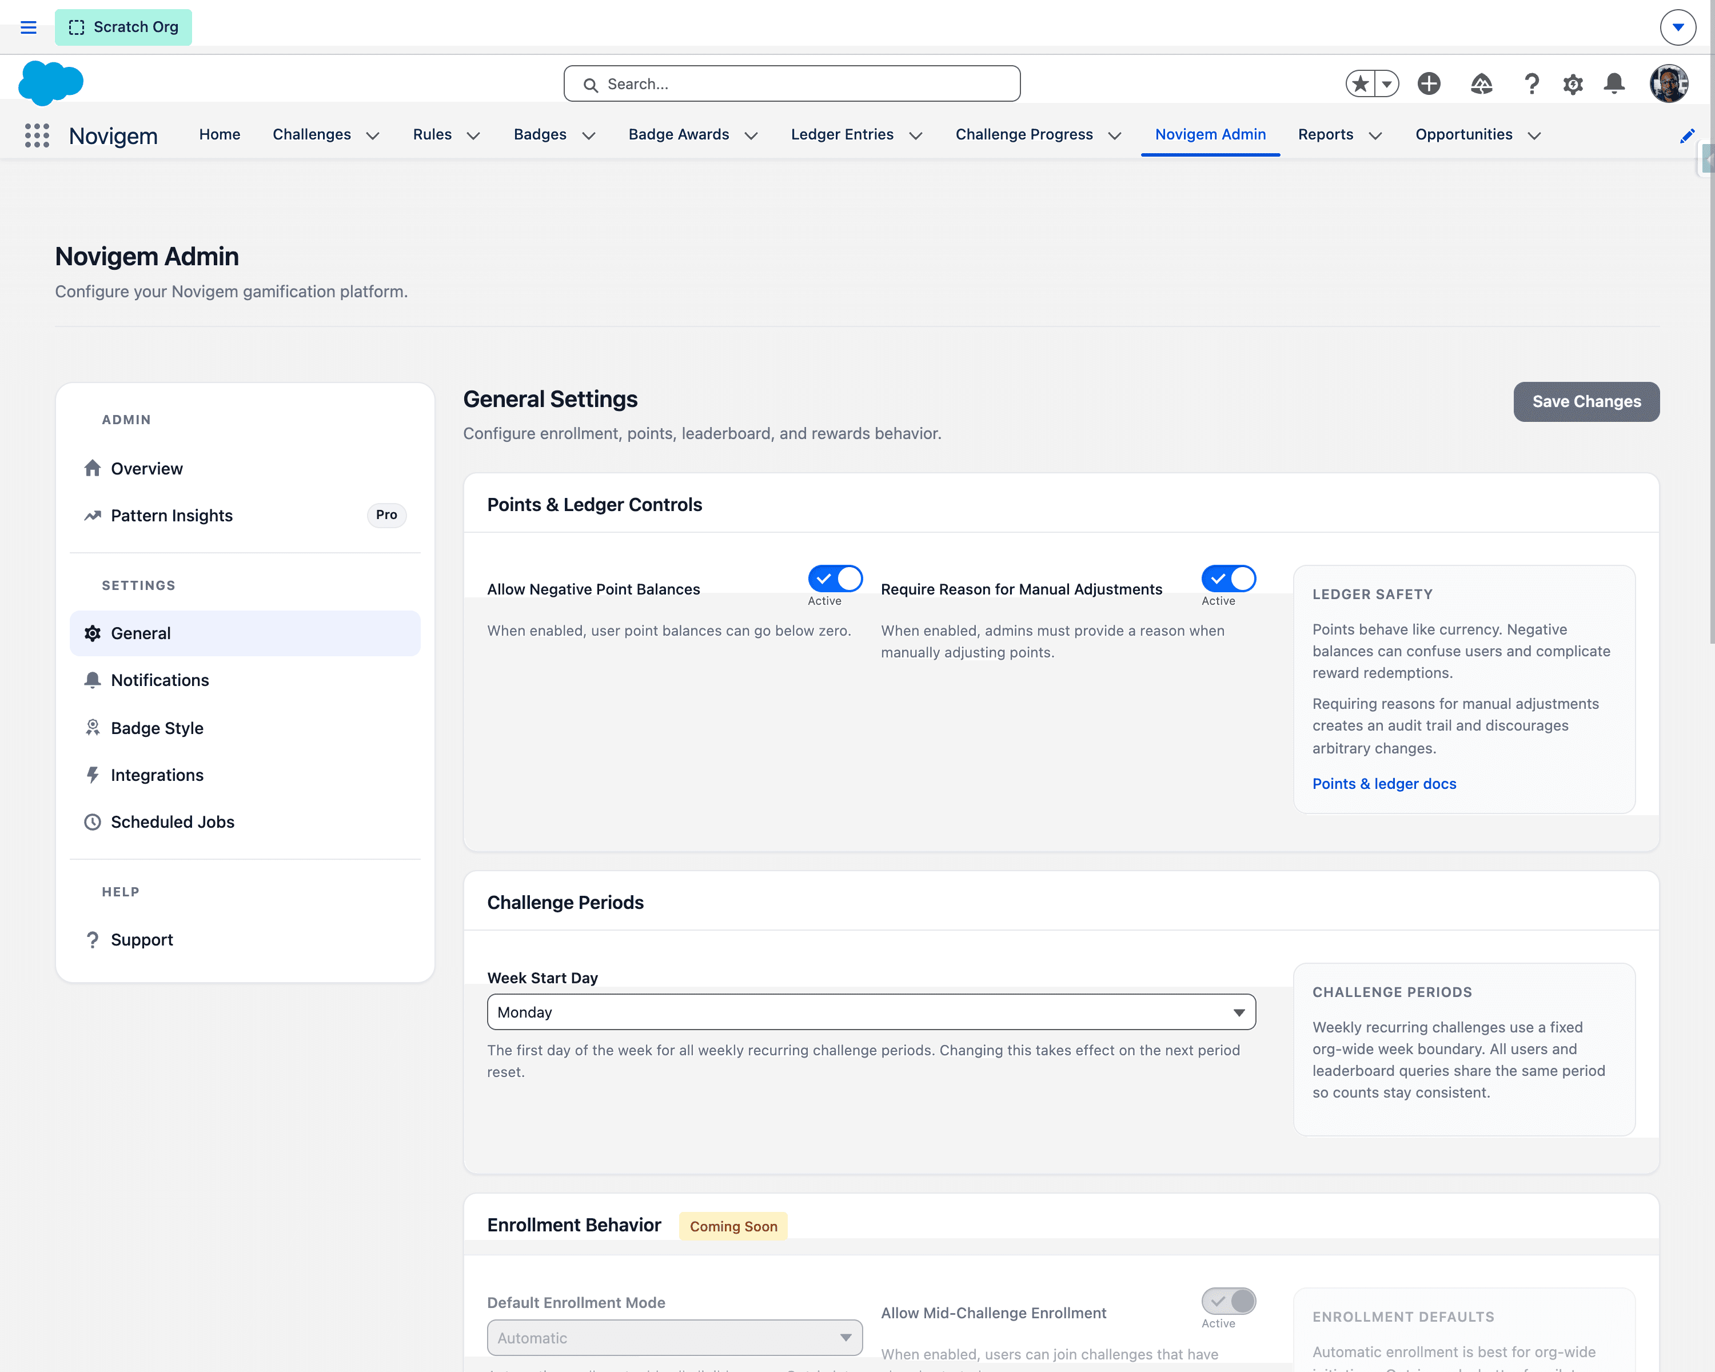Open Overview in the admin sidebar
The width and height of the screenshot is (1715, 1372).
coord(245,468)
